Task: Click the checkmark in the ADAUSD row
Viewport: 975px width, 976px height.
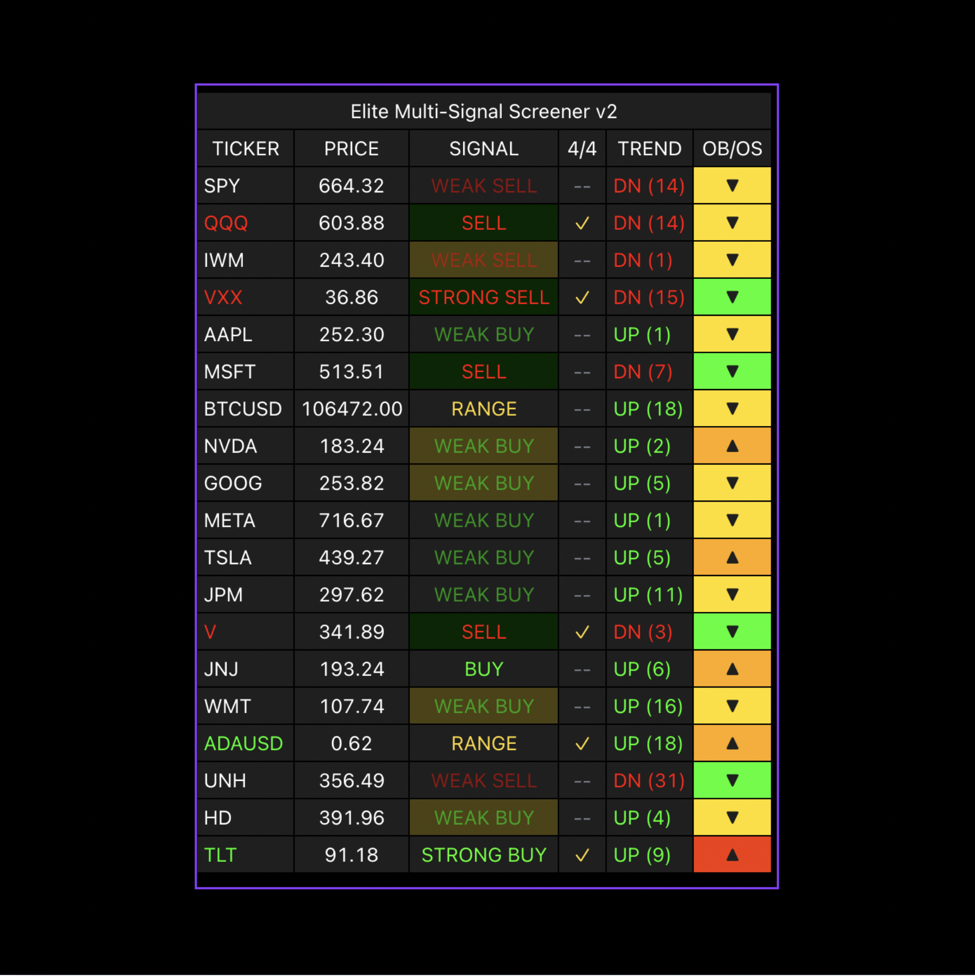Action: point(582,743)
